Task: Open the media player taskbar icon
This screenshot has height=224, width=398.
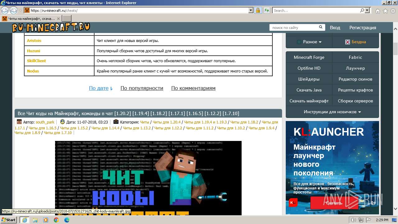Action: (46, 220)
